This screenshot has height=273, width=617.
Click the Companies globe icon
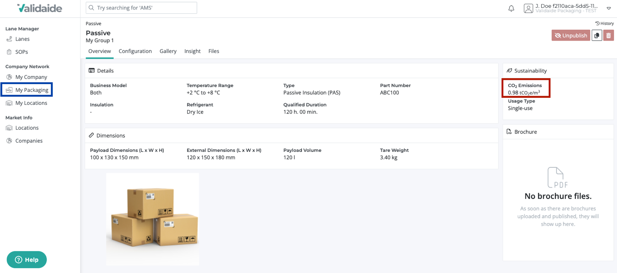tap(9, 141)
